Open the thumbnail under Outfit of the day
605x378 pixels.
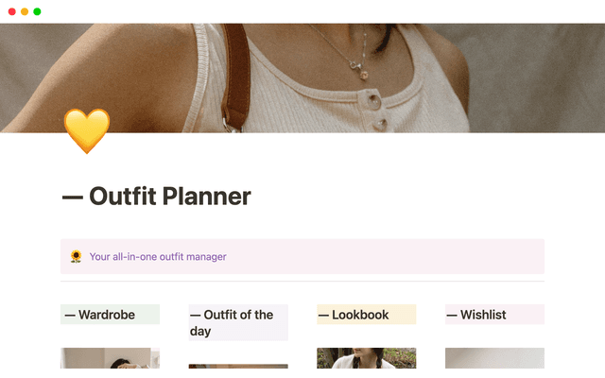(238, 367)
